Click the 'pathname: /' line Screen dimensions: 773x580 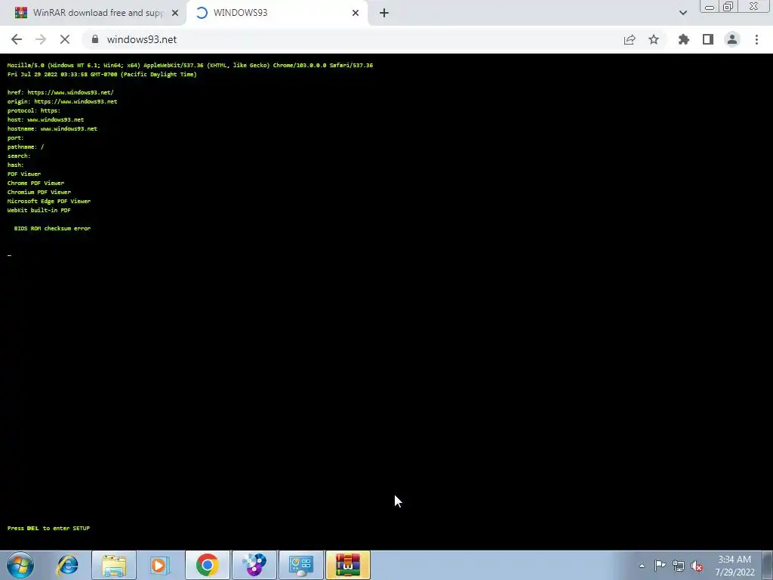coord(26,147)
